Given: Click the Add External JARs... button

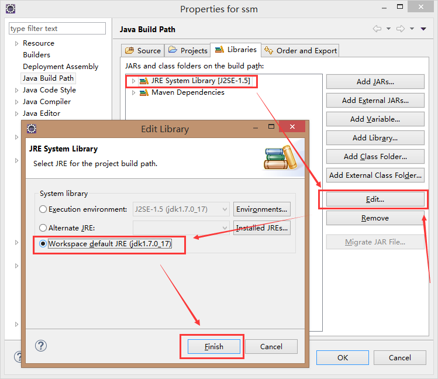Looking at the screenshot, I should [x=375, y=100].
